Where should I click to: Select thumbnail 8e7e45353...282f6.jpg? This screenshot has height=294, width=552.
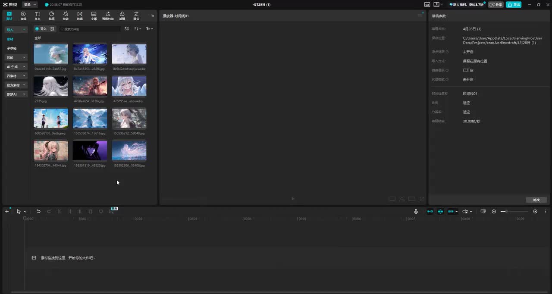click(x=90, y=54)
